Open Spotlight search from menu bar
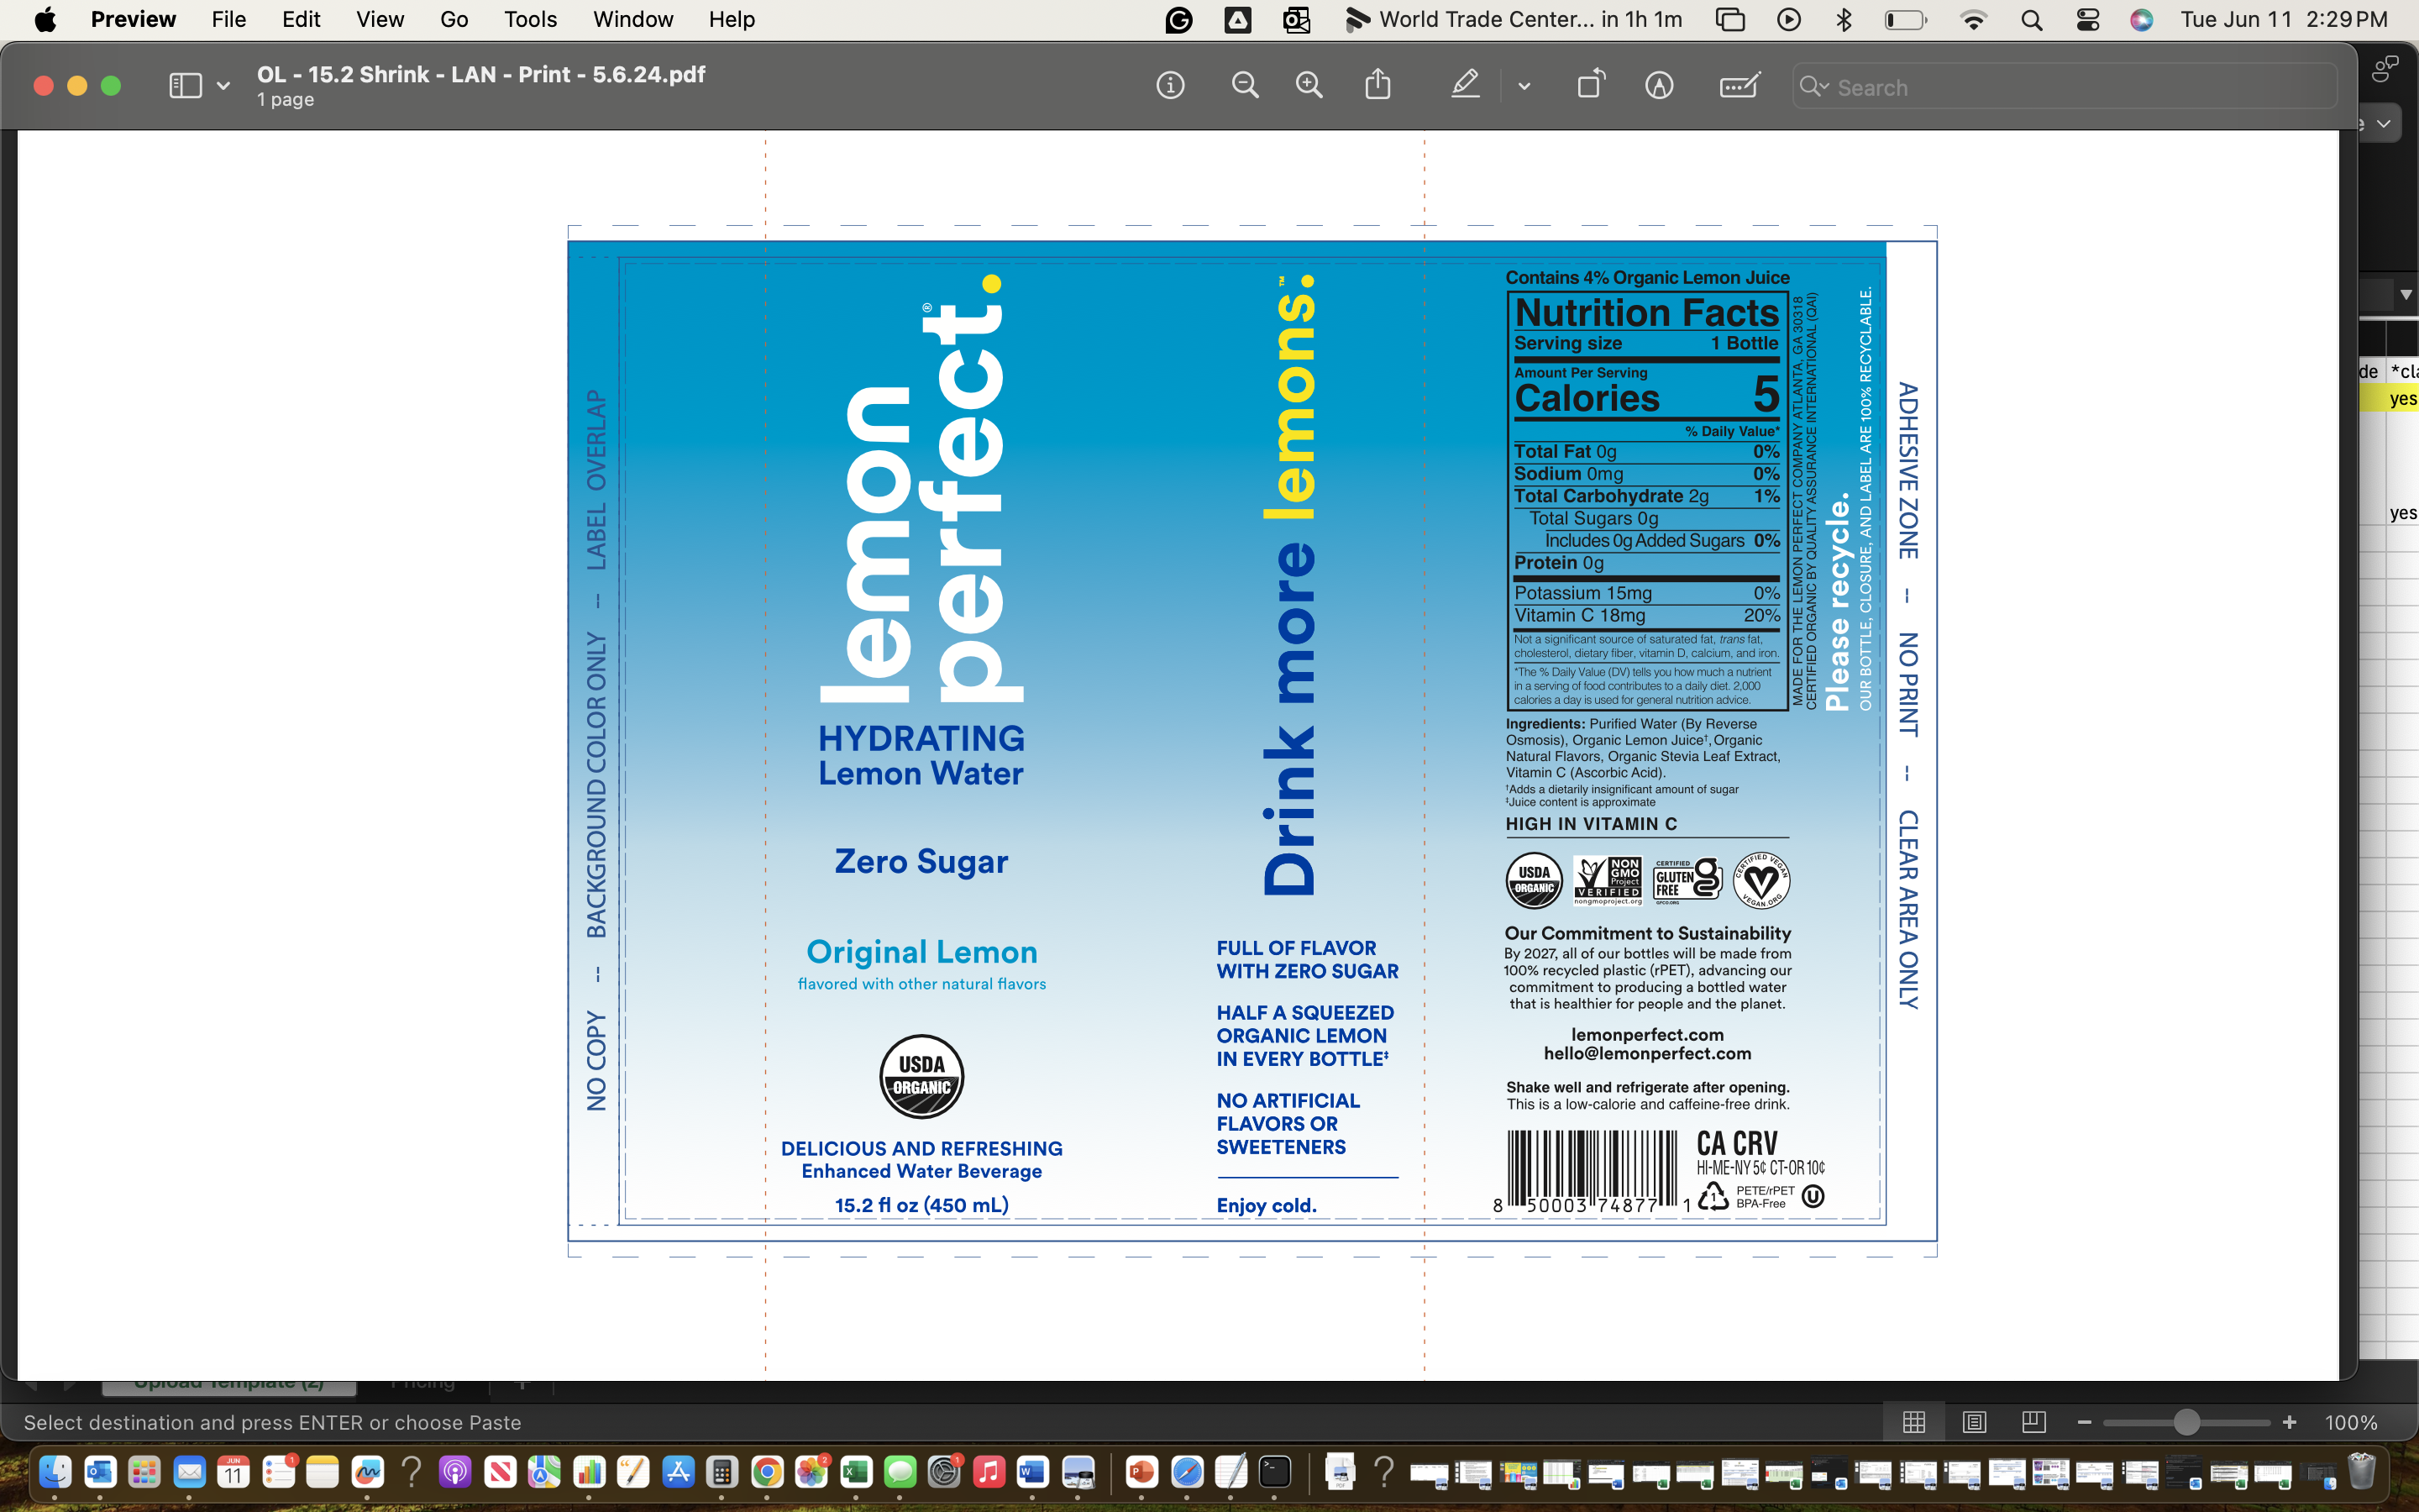Image resolution: width=2419 pixels, height=1512 pixels. click(2031, 20)
